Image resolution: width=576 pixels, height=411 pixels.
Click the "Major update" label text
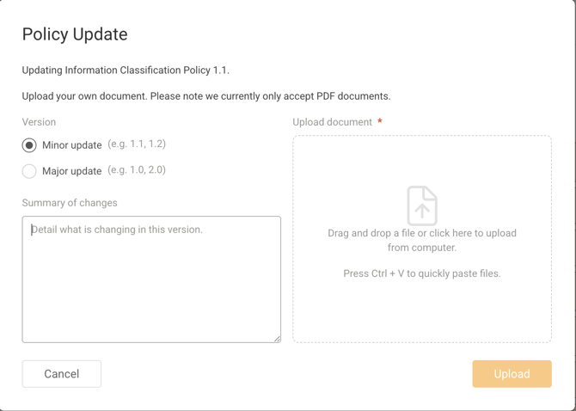click(x=72, y=171)
